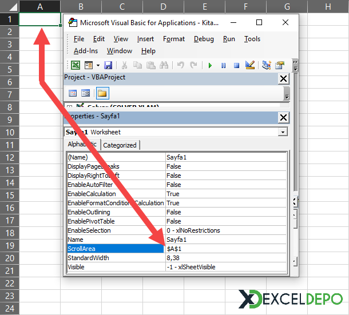The image size is (349, 315).
Task: Open the Sayfa1 Worksheet object dropdown
Action: point(282,132)
